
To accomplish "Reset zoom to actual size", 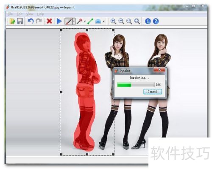I will point(129,21).
